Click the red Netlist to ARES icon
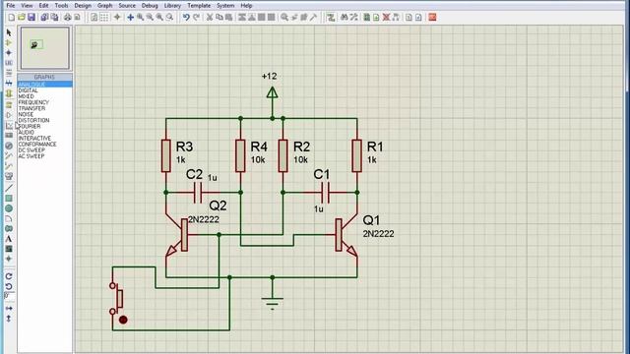 pos(432,18)
